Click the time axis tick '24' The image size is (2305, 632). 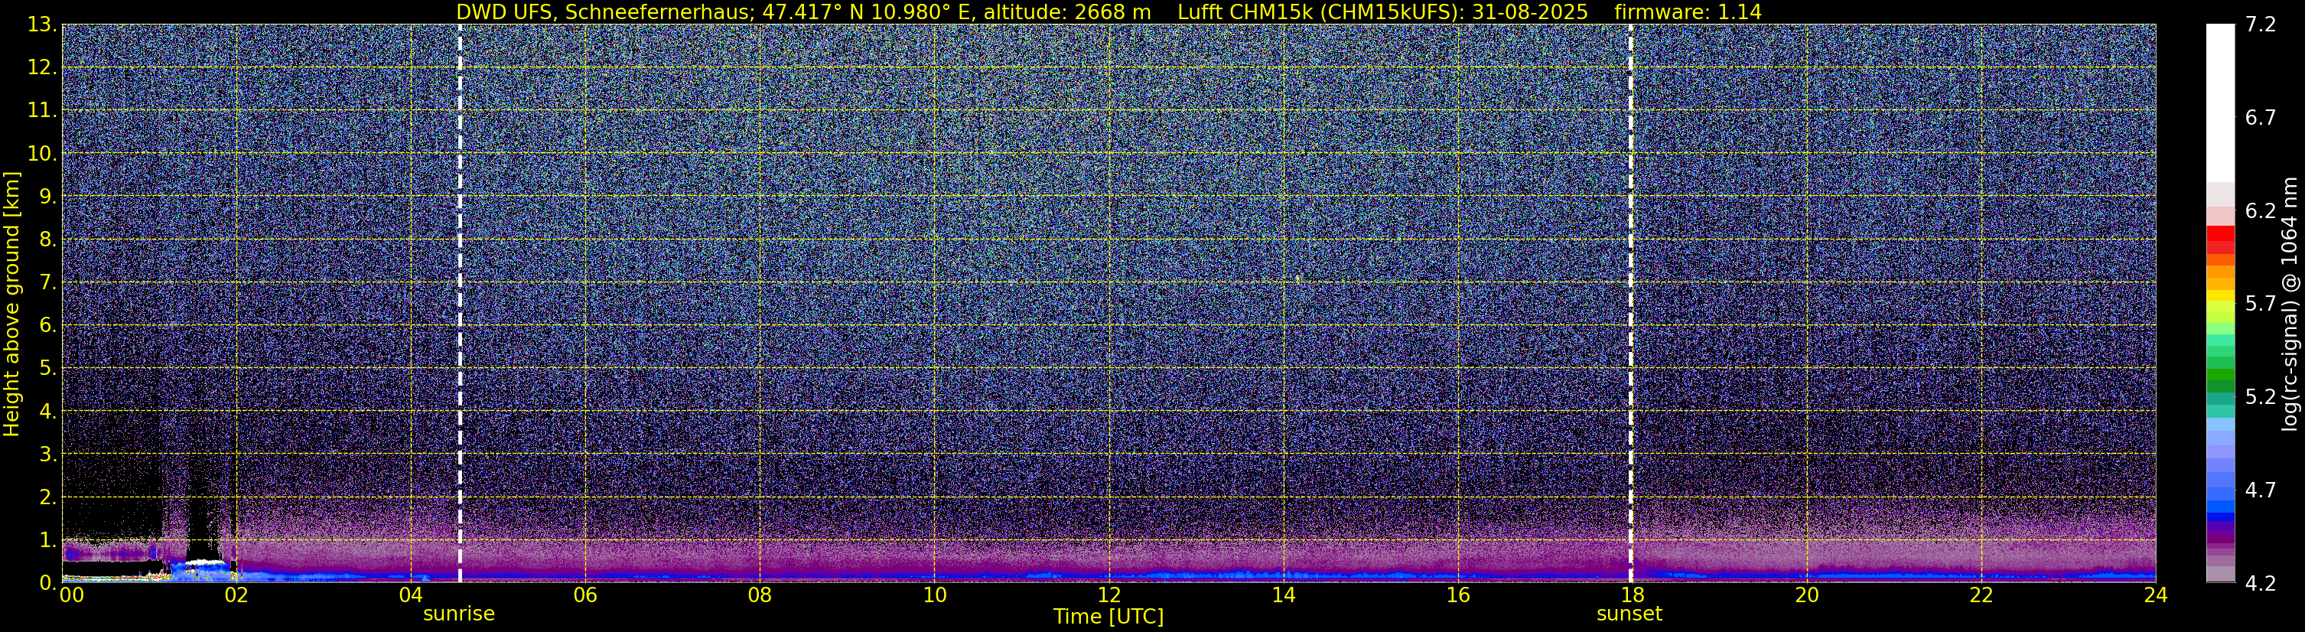2156,595
